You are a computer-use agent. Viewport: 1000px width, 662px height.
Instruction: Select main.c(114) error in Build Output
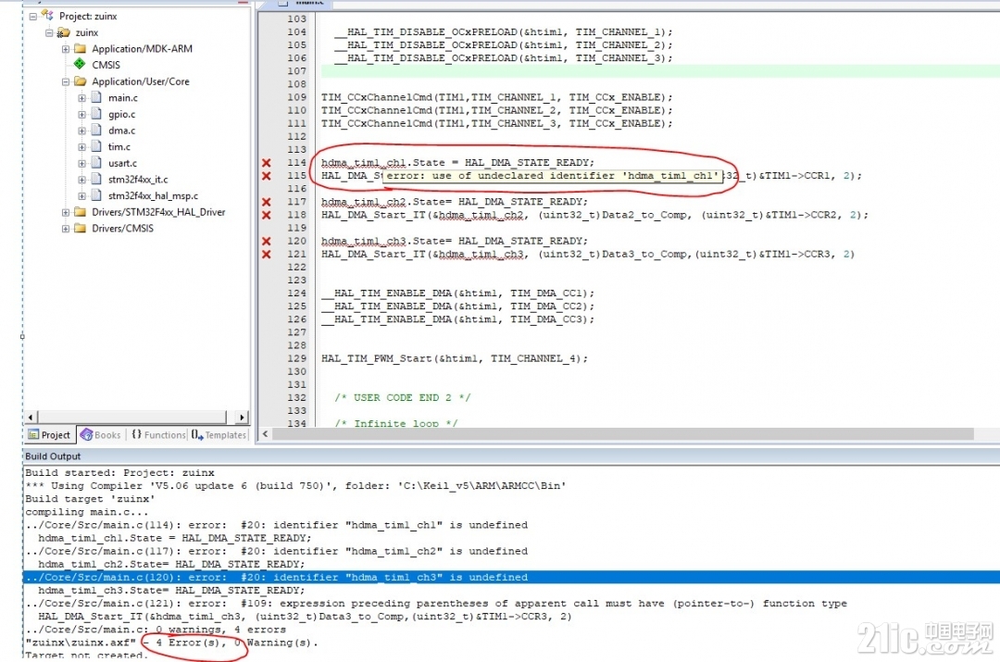point(277,525)
